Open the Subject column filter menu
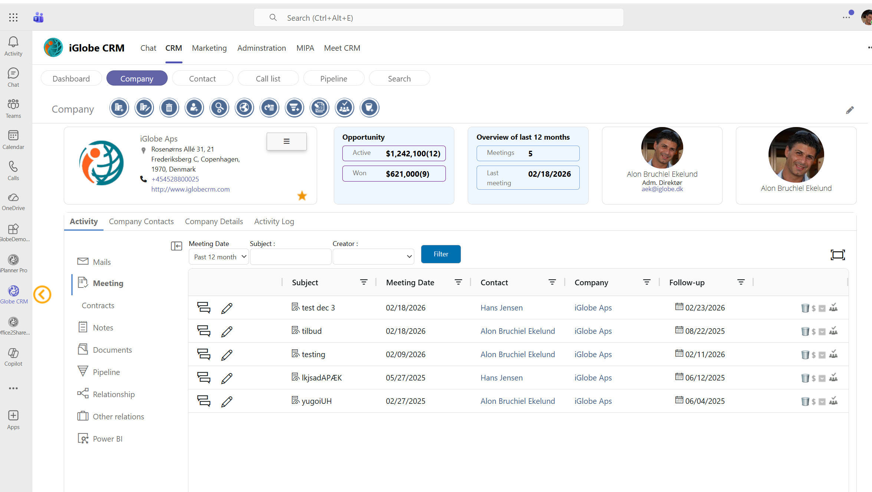 363,282
